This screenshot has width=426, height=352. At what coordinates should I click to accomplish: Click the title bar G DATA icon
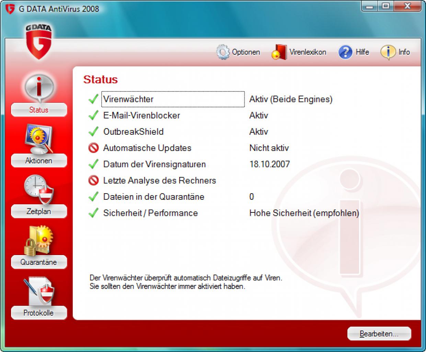[10, 9]
